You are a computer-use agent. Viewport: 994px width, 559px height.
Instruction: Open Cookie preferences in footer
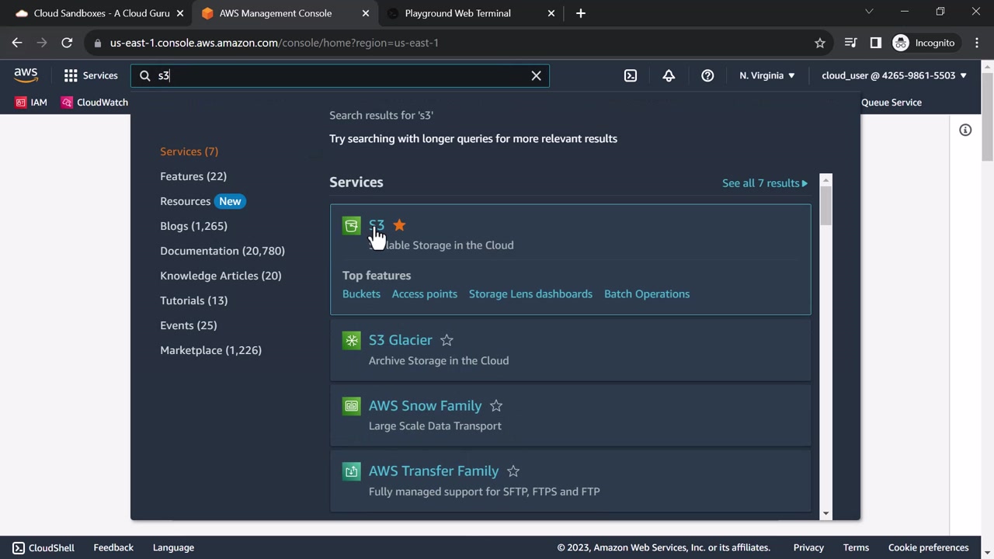click(929, 547)
